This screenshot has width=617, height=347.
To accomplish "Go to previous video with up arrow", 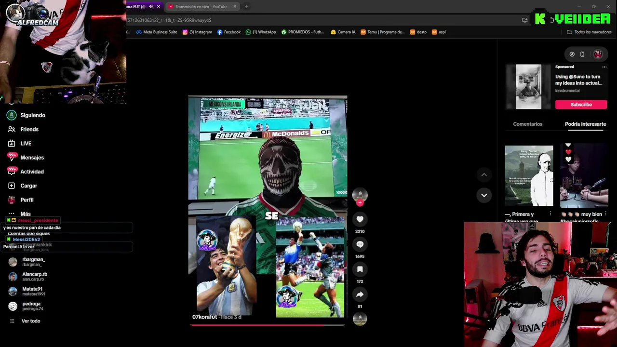I will [x=484, y=174].
